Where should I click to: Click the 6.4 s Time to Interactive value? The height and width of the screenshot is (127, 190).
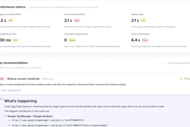click(136, 40)
